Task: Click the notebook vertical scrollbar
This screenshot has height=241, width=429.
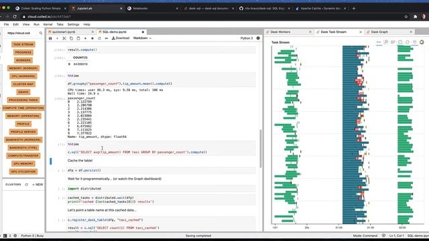Action: click(x=261, y=149)
